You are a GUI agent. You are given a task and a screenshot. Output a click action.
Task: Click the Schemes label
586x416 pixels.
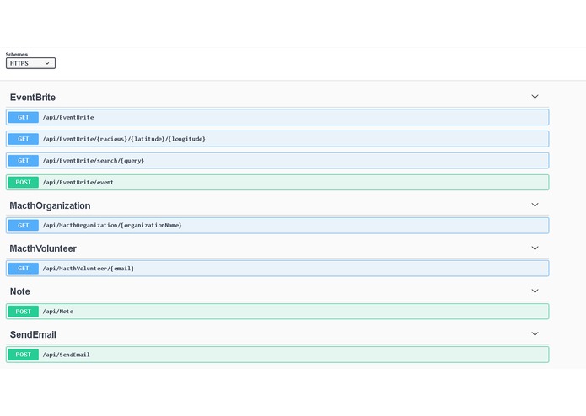point(17,54)
